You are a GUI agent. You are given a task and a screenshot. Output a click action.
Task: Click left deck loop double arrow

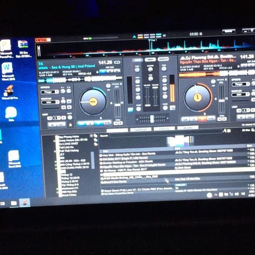64,118
